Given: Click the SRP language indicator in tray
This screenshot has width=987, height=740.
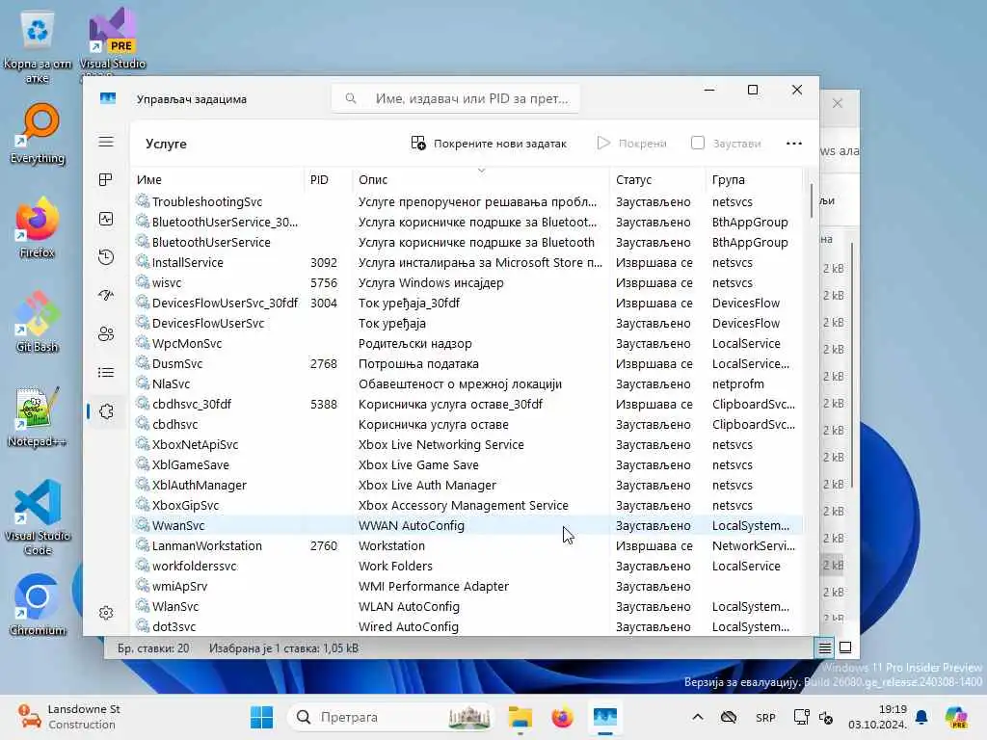Looking at the screenshot, I should coord(765,717).
